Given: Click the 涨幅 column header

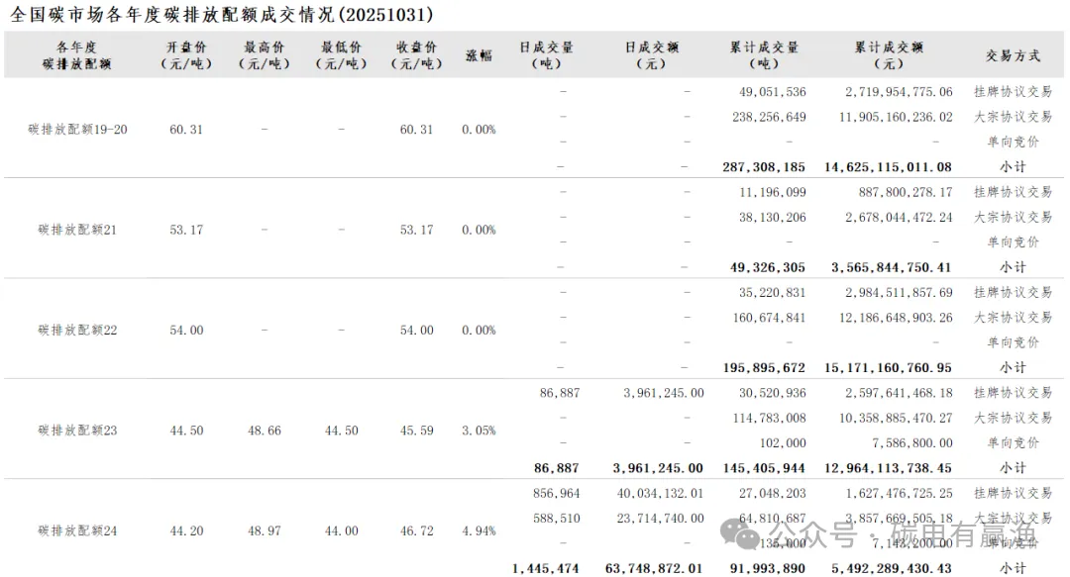Looking at the screenshot, I should click(x=479, y=55).
